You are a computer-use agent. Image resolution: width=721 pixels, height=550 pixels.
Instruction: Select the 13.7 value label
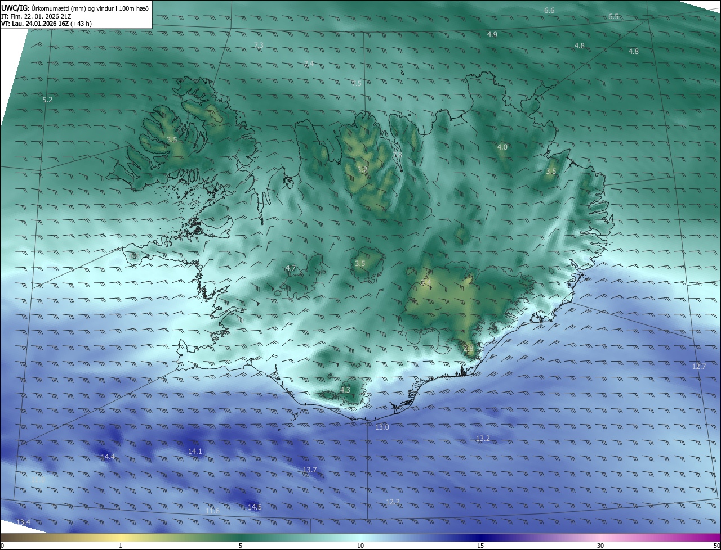(310, 470)
